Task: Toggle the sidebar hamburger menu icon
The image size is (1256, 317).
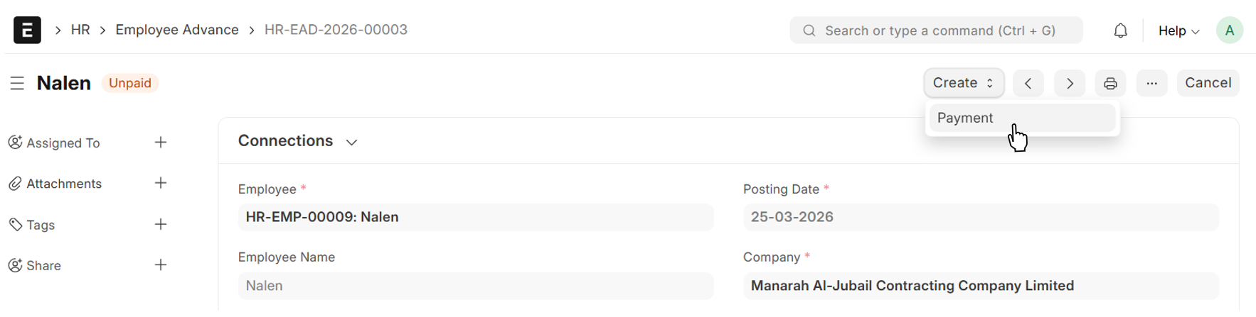Action: pyautogui.click(x=17, y=84)
